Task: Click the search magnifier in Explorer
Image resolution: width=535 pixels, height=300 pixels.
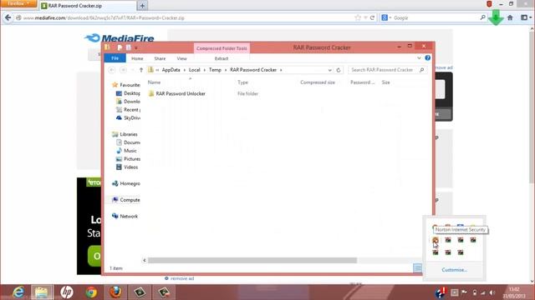Action: tap(421, 70)
